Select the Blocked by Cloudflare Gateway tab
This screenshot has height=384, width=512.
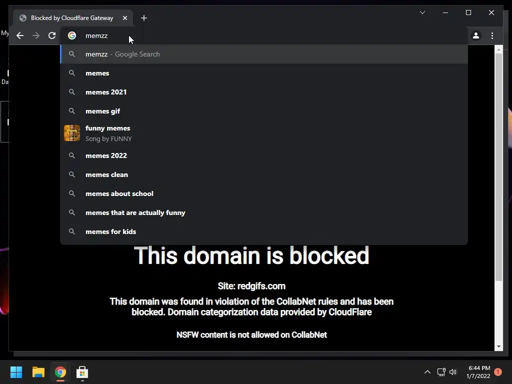tap(73, 18)
